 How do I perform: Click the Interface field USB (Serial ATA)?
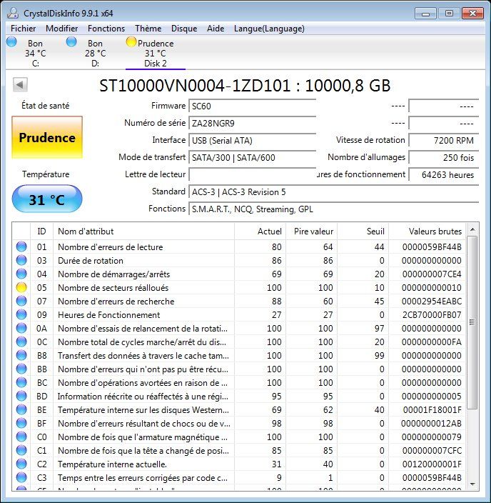(x=253, y=141)
